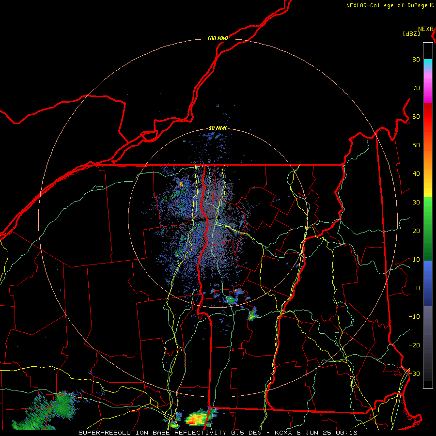Click the 6 JUN 25 date in the caption
Viewport: 436px width, 436px height.
tap(314, 433)
